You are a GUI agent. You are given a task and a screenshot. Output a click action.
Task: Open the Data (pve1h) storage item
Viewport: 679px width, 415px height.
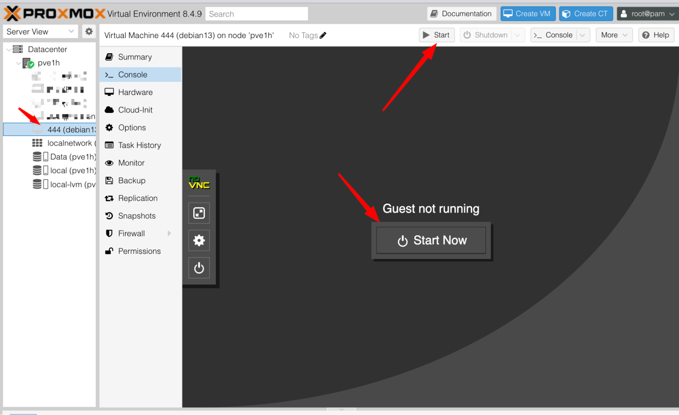(x=72, y=157)
